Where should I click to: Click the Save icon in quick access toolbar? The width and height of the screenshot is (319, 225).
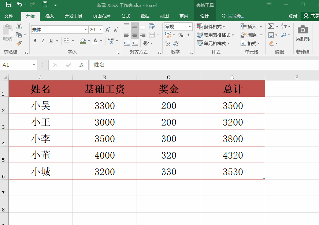[8, 4]
